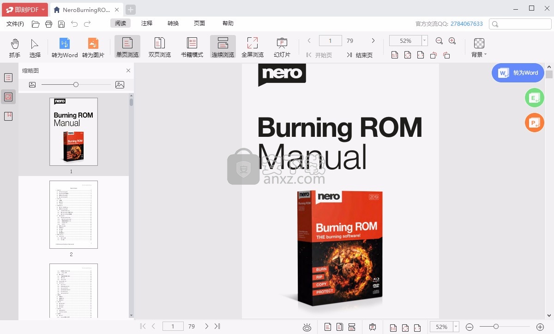Rotate page counter-clockwise in top toolbar

434,55
